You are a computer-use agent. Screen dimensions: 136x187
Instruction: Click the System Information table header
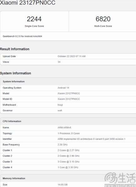tap(14, 81)
